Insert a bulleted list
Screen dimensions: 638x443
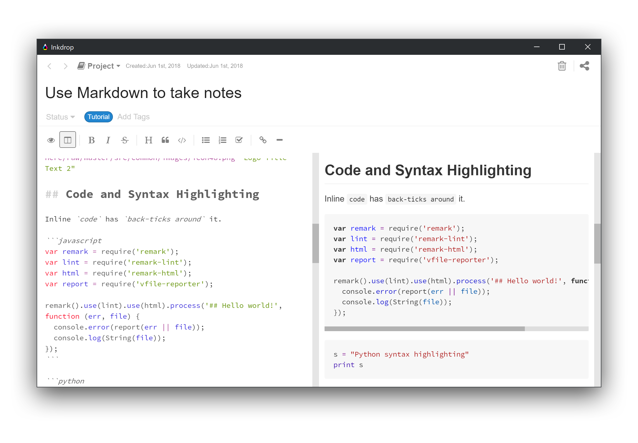click(x=206, y=140)
